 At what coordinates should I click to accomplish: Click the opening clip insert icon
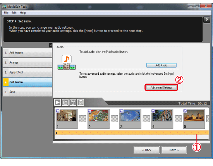tap(65, 102)
